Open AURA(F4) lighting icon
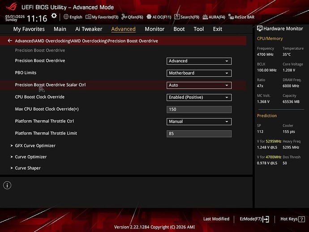Viewport: 309px width, 232px height. [x=205, y=17]
